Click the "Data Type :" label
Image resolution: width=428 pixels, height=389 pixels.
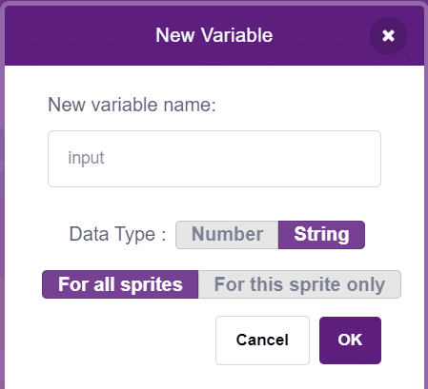(117, 235)
